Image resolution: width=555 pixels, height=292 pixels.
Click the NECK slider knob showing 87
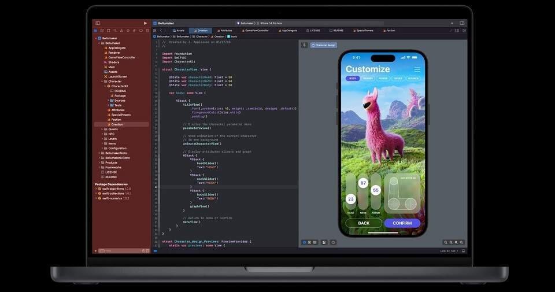tap(363, 183)
